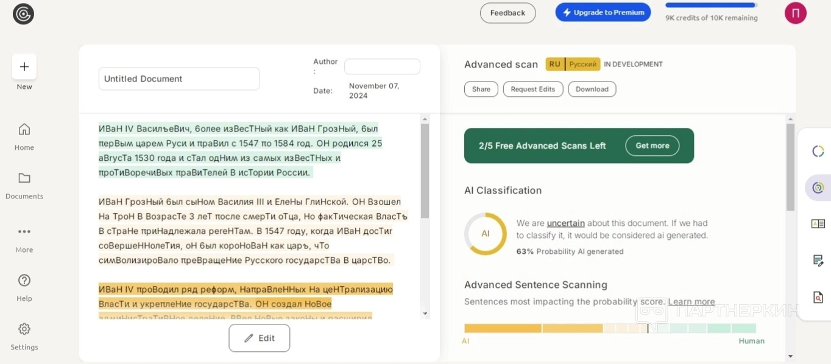Open the text comparison panel icon
831x364 pixels.
[818, 224]
